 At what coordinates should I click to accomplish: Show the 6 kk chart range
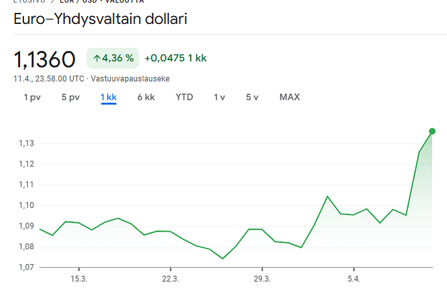click(x=146, y=97)
